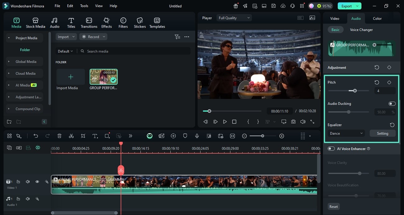Click the split scissors icon in timeline toolbar
This screenshot has width=404, height=215.
(71, 136)
